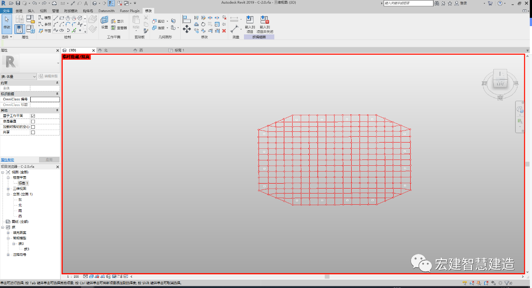Expand the 填充图案 tree node

pyautogui.click(x=8, y=232)
